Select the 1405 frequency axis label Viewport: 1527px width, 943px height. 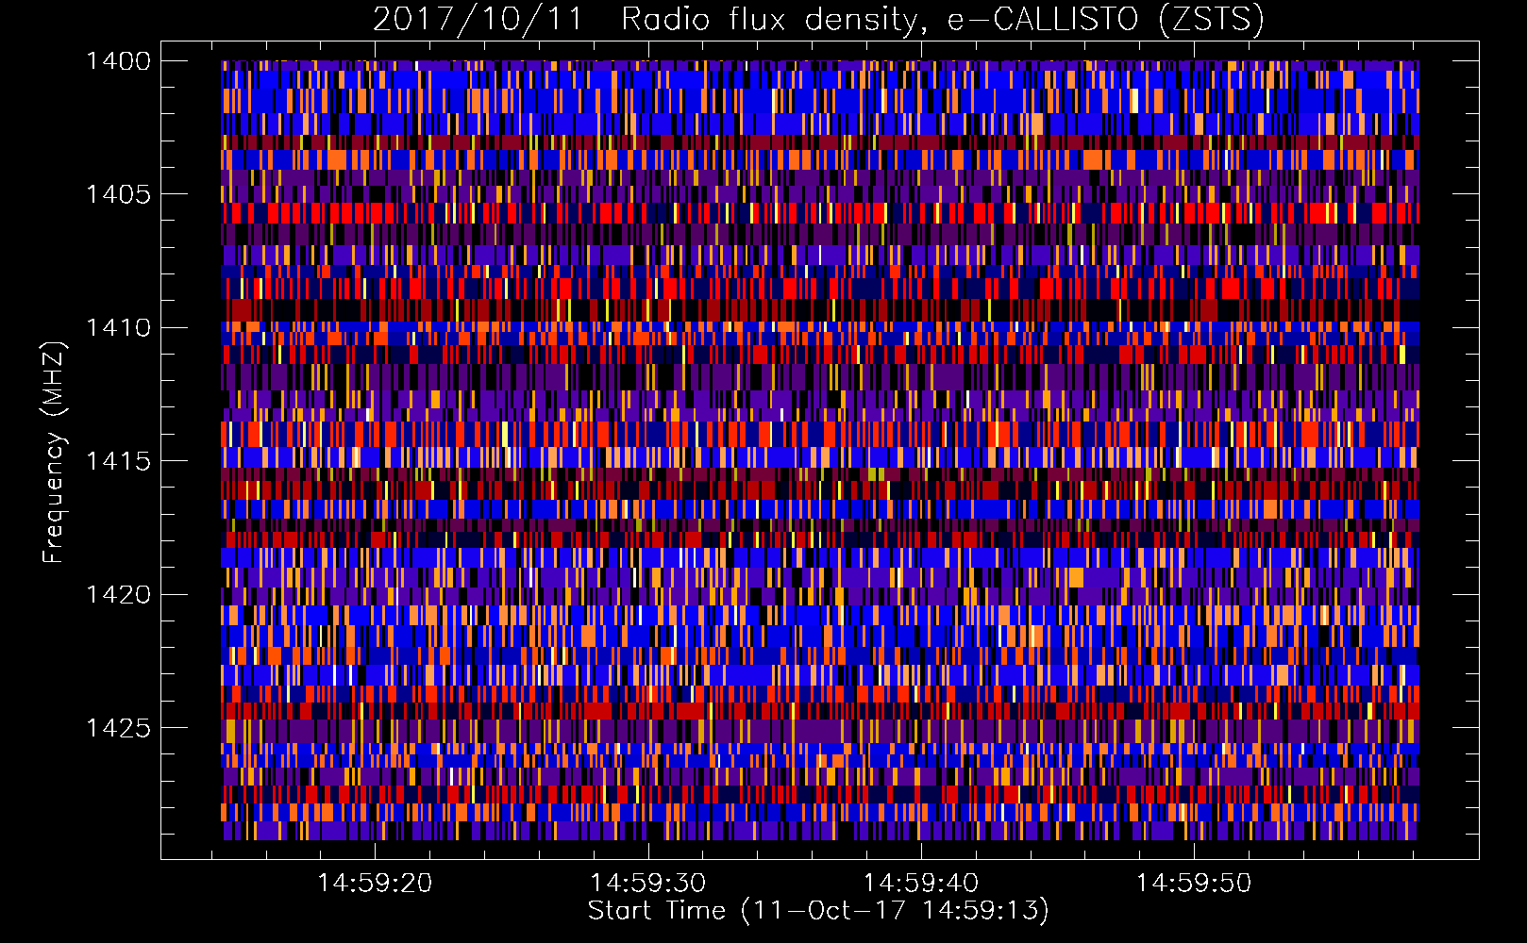pos(118,194)
